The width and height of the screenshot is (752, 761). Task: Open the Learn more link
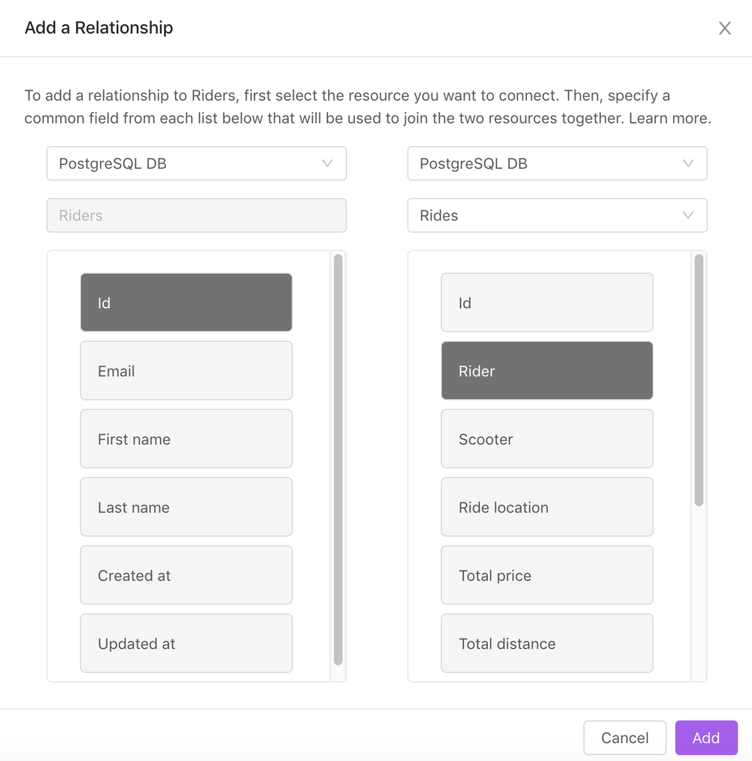point(669,119)
